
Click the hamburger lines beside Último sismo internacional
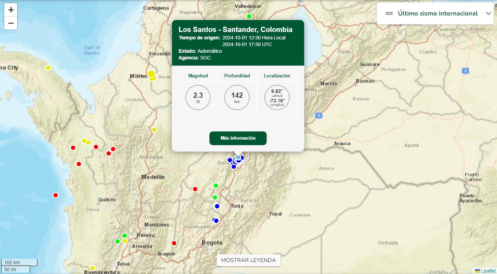(x=389, y=13)
